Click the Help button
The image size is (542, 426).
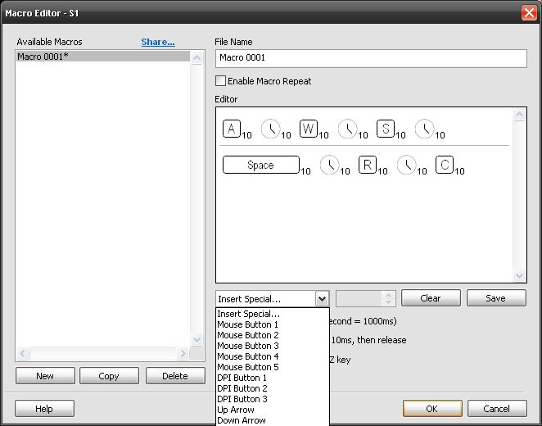44,409
